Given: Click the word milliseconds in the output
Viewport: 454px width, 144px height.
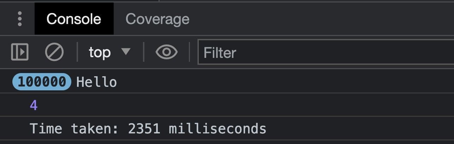Looking at the screenshot, I should tap(217, 128).
